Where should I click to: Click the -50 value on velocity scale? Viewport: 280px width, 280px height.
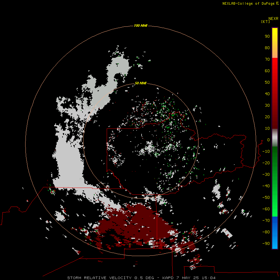coord(266,197)
